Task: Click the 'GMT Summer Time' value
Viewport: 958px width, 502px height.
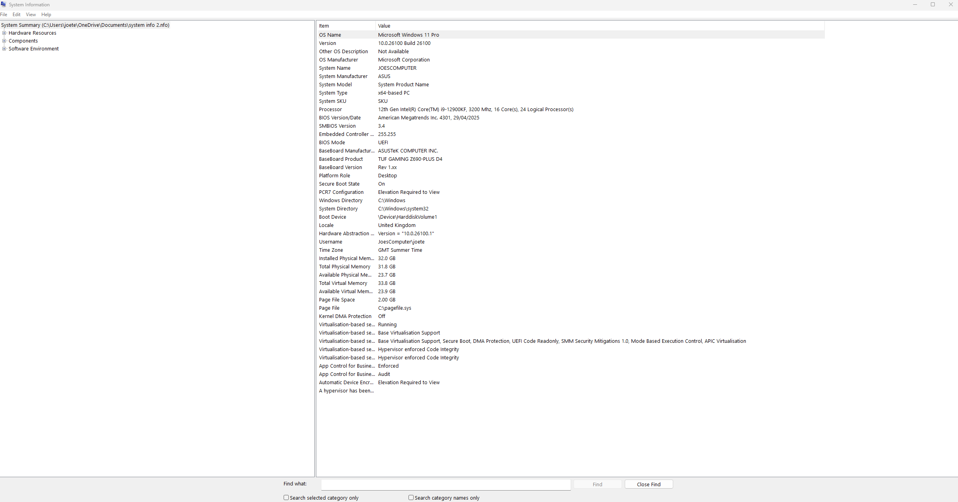Action: (x=400, y=250)
